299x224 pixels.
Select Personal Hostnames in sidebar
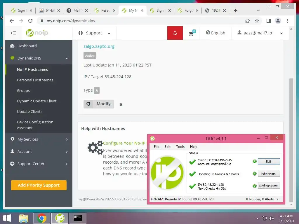[x=35, y=80]
